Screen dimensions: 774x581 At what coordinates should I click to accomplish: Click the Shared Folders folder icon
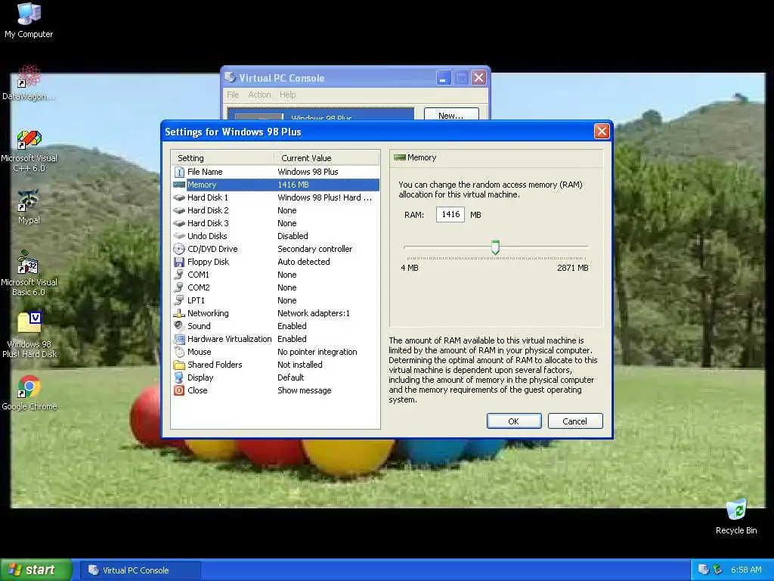(179, 365)
